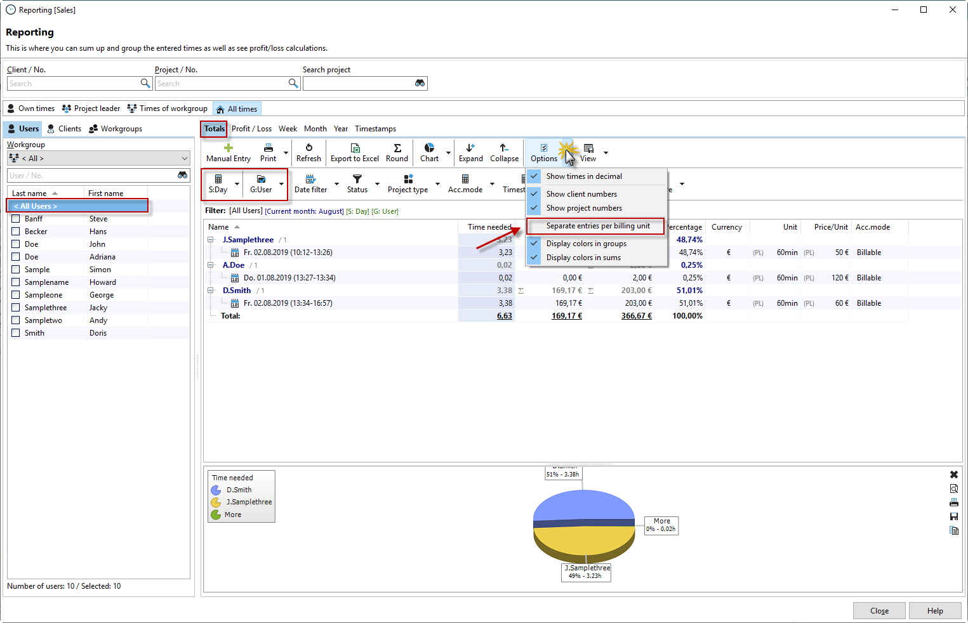Click the blue D.Smith legend swatch
The height and width of the screenshot is (623, 968).
[216, 490]
